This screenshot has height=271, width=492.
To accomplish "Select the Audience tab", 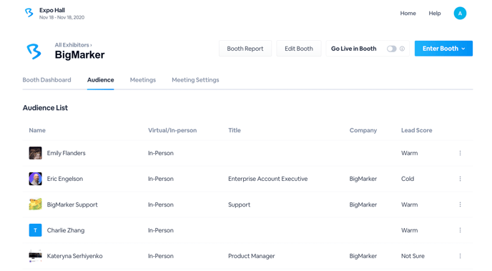I will 100,80.
